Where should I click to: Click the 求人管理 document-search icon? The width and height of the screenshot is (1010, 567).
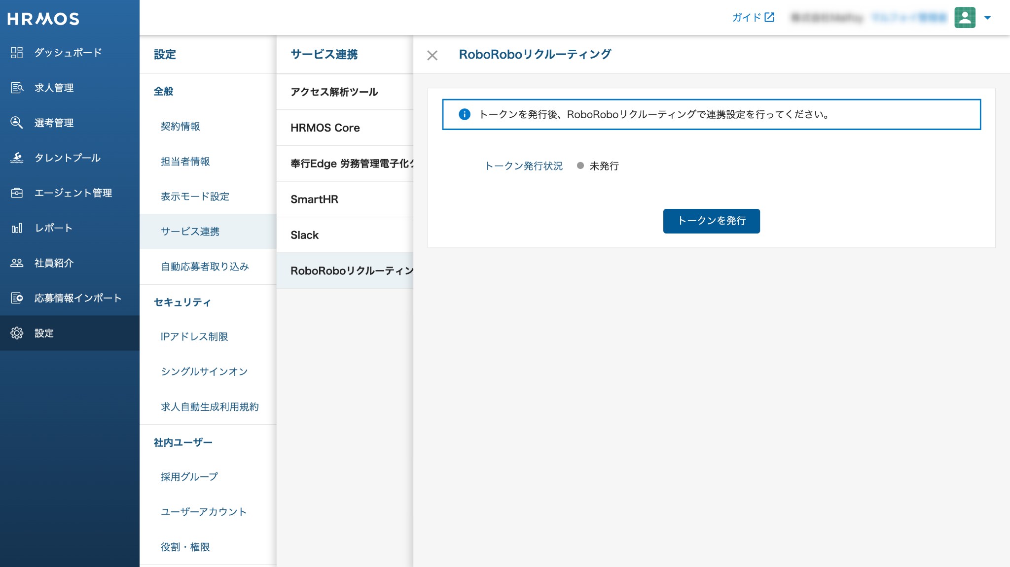click(17, 88)
